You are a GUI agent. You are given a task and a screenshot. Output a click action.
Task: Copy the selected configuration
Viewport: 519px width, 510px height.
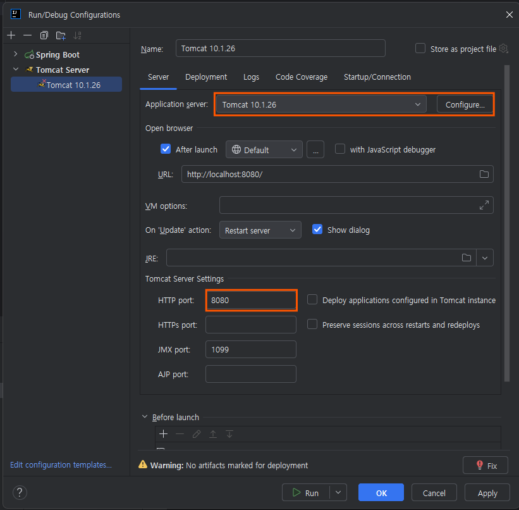click(x=44, y=35)
